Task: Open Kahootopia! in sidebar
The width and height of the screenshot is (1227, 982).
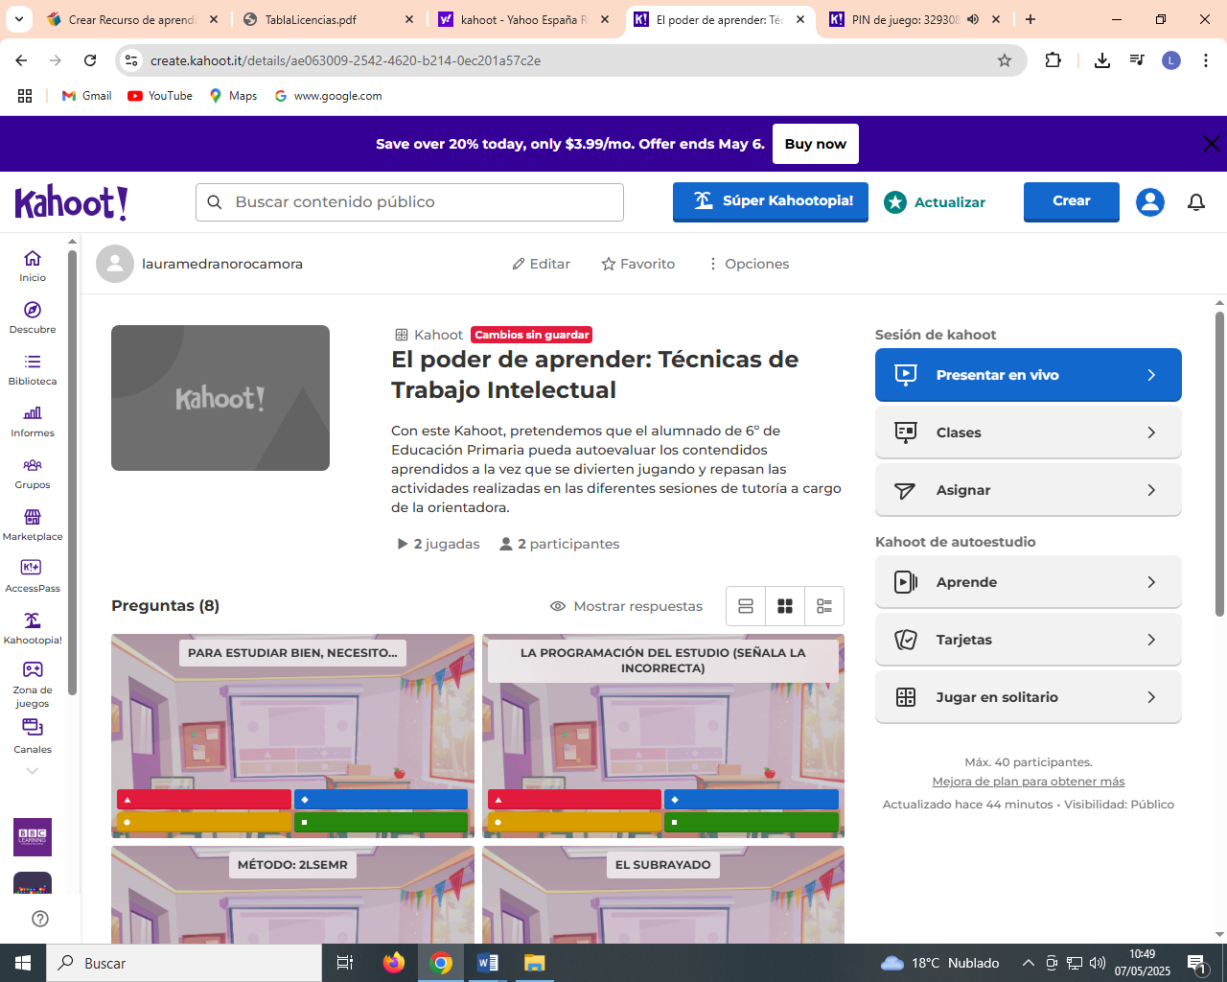Action: [33, 628]
